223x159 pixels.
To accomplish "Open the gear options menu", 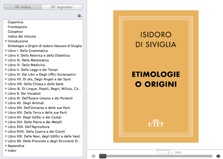I will point(80,16).
